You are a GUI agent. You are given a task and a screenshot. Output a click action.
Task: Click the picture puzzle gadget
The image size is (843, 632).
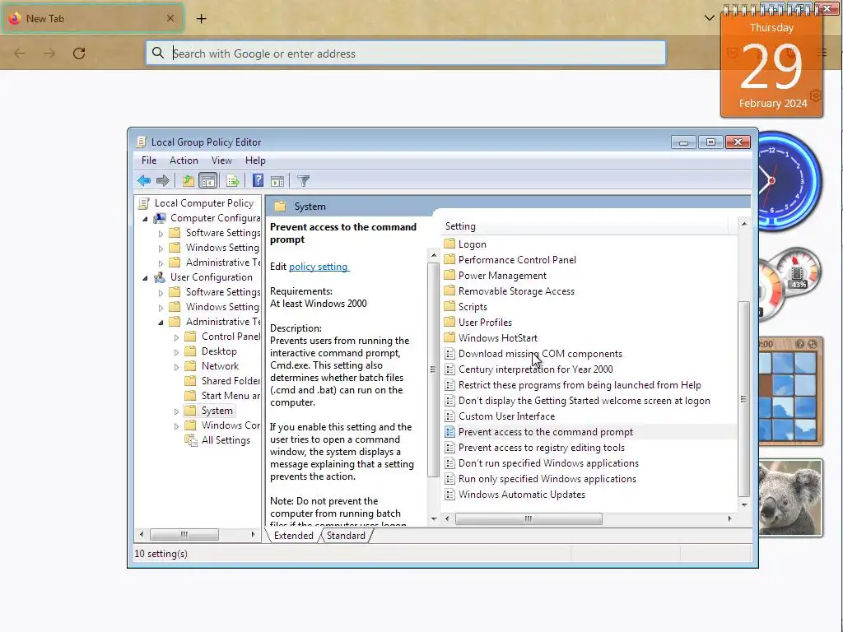[x=790, y=391]
